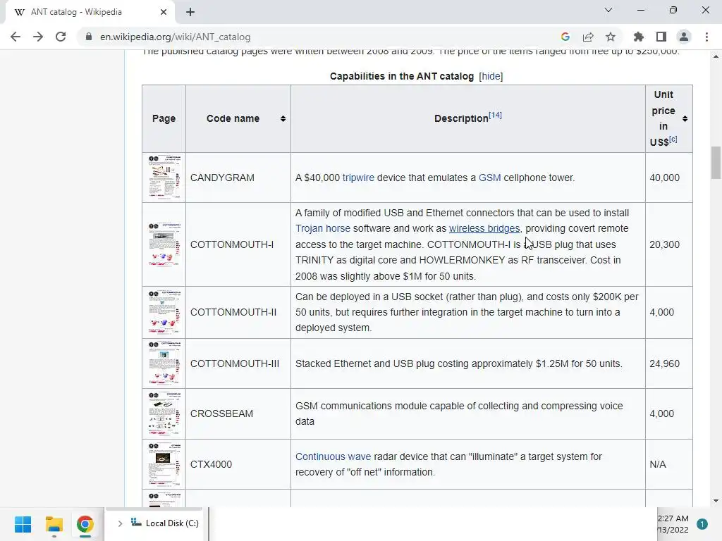722x541 pixels.
Task: Expand Local Disk (C:) tree item
Action: tap(120, 523)
